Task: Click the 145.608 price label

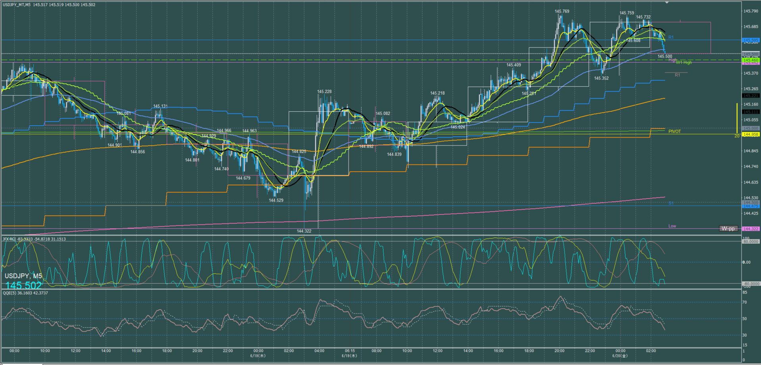Action: [633, 40]
